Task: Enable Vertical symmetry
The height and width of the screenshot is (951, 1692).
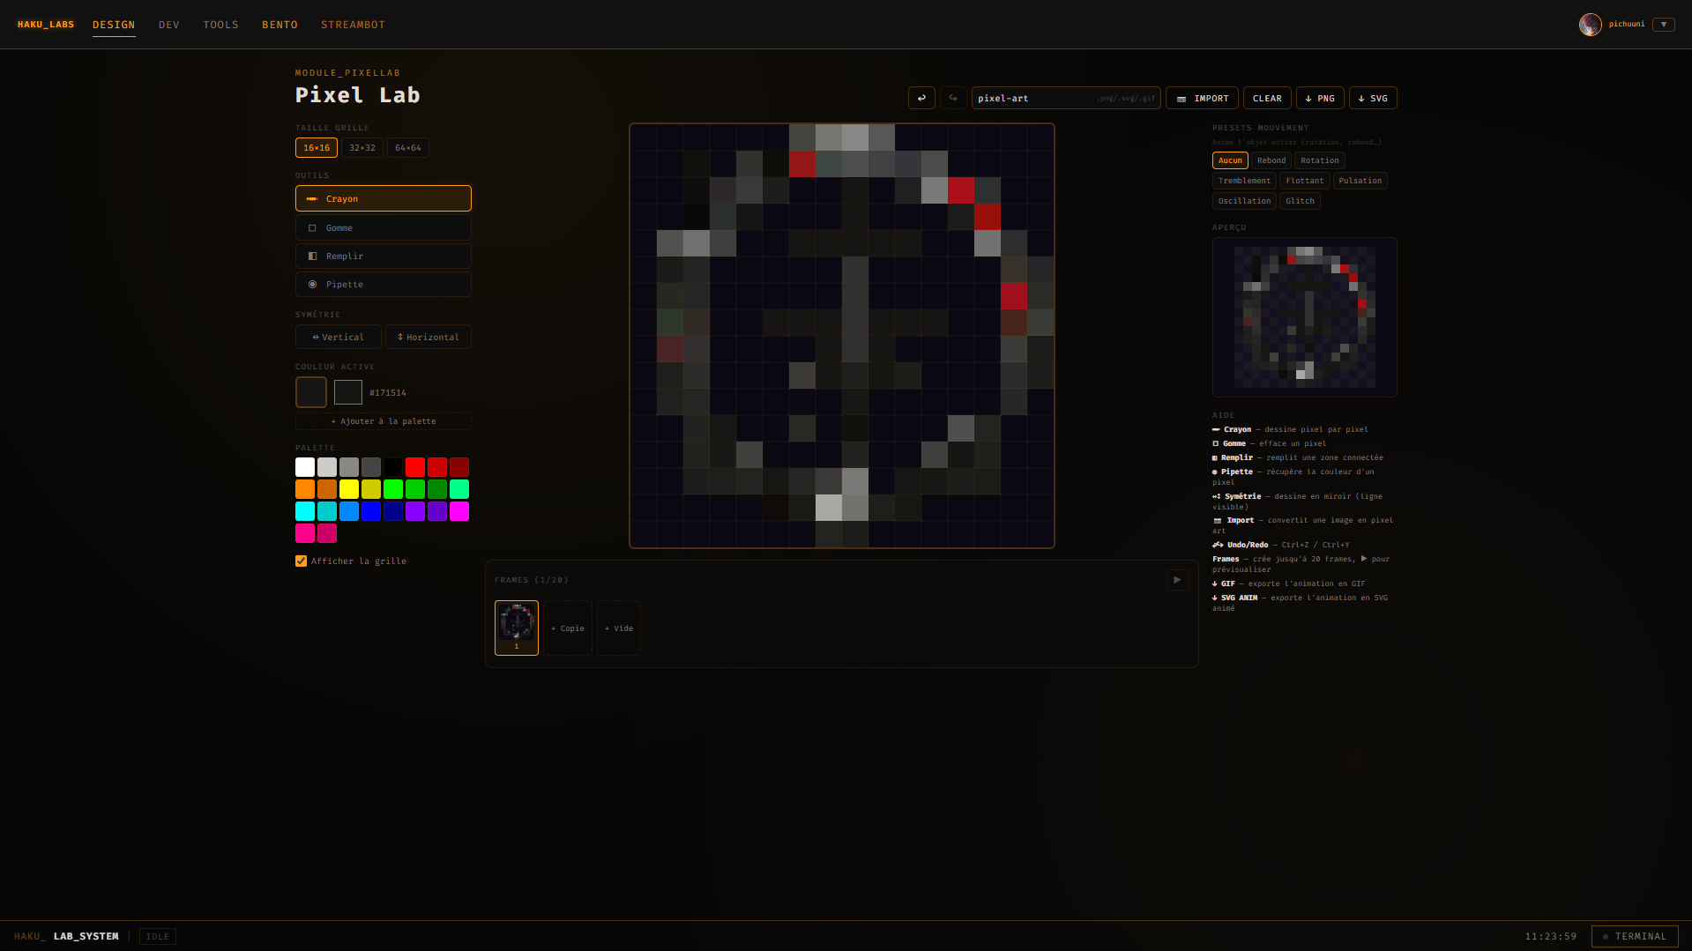Action: pos(338,337)
